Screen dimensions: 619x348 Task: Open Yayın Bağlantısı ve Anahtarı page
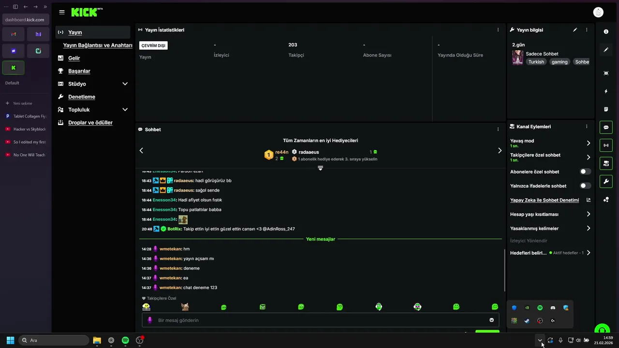pyautogui.click(x=98, y=45)
